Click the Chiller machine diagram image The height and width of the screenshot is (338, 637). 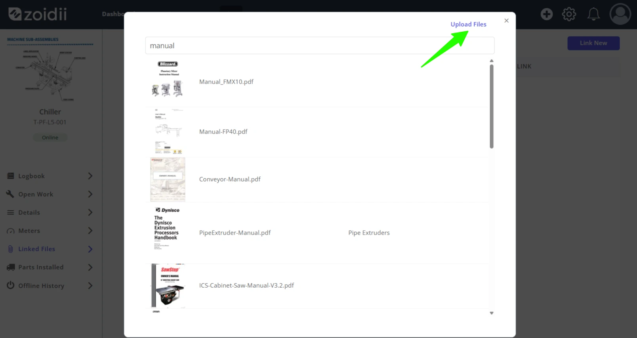click(50, 75)
